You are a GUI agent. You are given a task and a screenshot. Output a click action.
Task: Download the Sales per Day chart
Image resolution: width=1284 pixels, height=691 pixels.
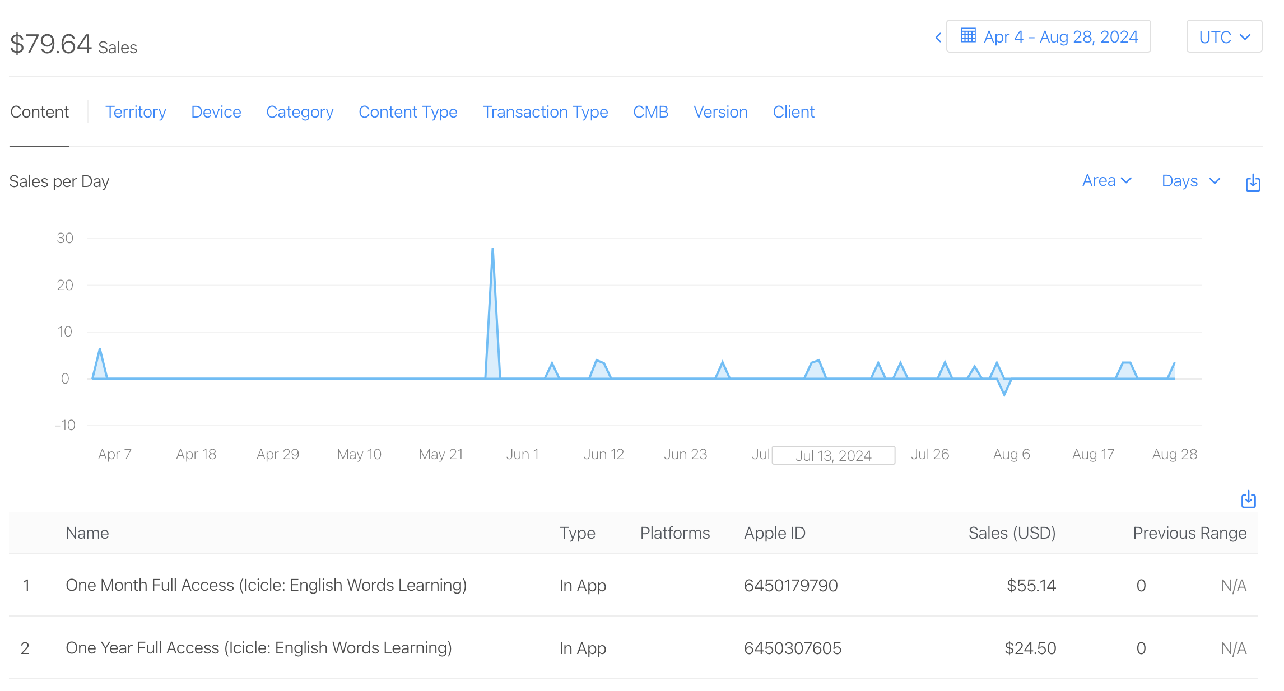(1253, 183)
